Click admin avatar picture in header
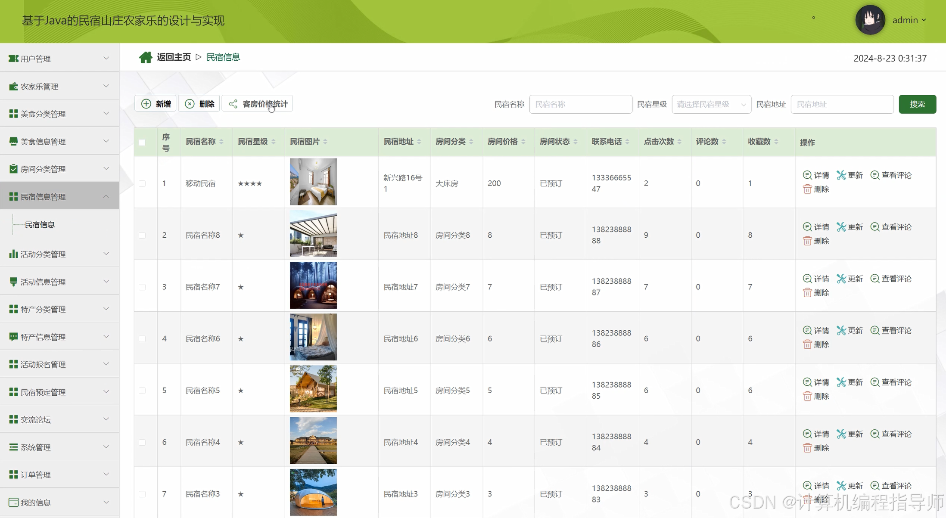This screenshot has width=946, height=518. [870, 20]
